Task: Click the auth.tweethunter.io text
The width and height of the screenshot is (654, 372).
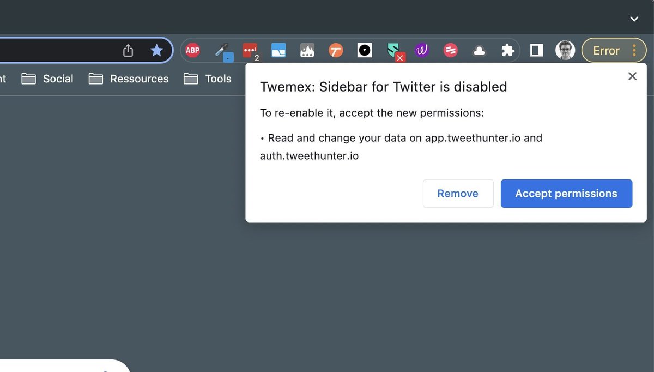Action: (x=309, y=155)
